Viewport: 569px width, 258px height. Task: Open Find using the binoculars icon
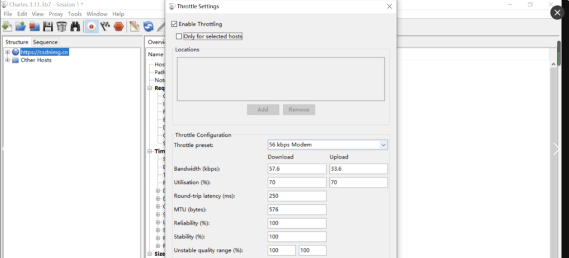coord(75,26)
